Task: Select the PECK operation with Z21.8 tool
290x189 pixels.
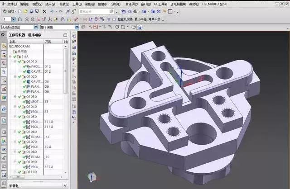Action: tap(35, 167)
